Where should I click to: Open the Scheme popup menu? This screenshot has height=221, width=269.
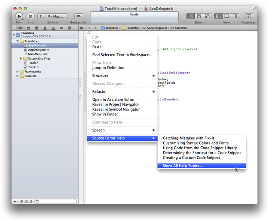[x=52, y=16]
